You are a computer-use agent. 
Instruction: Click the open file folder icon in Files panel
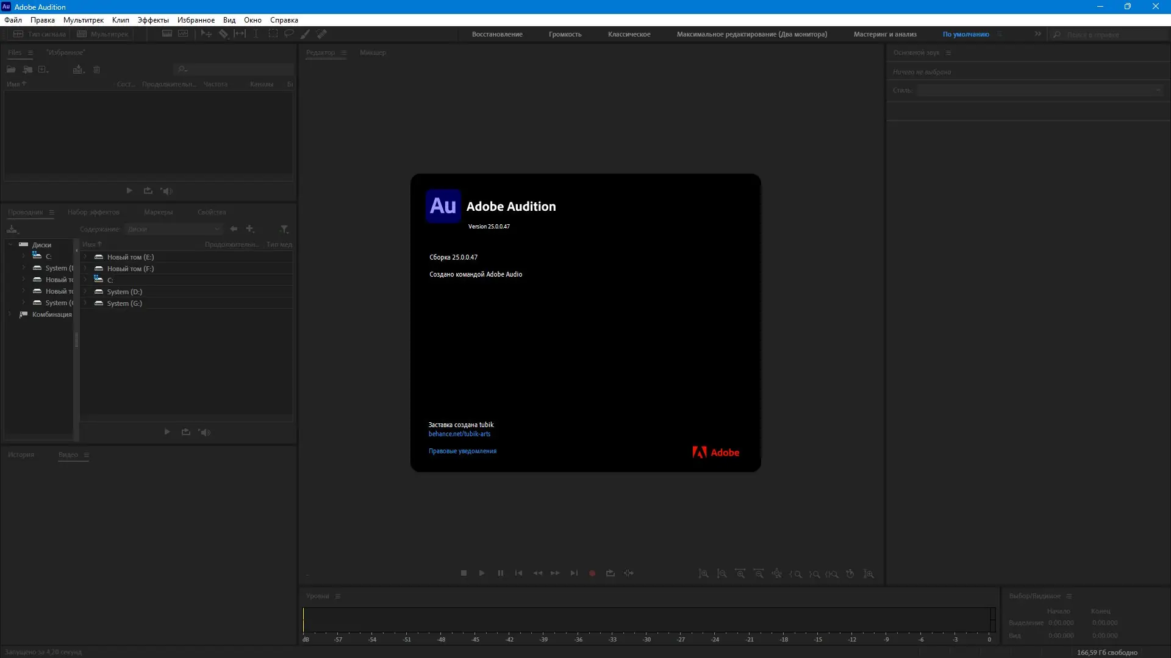[x=11, y=69]
